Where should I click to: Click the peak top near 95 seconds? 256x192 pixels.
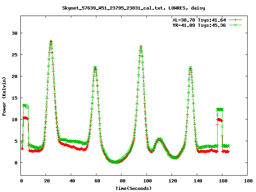tap(141, 47)
